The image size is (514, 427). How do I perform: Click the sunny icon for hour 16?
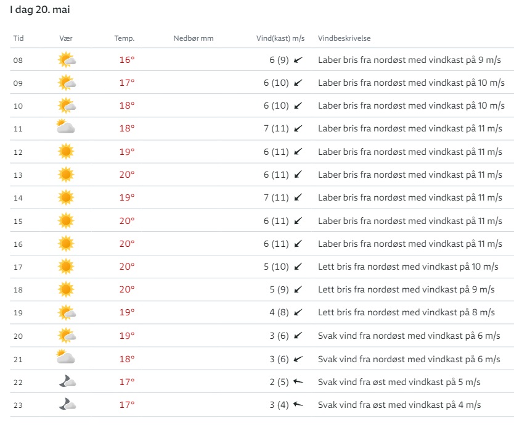(x=66, y=244)
